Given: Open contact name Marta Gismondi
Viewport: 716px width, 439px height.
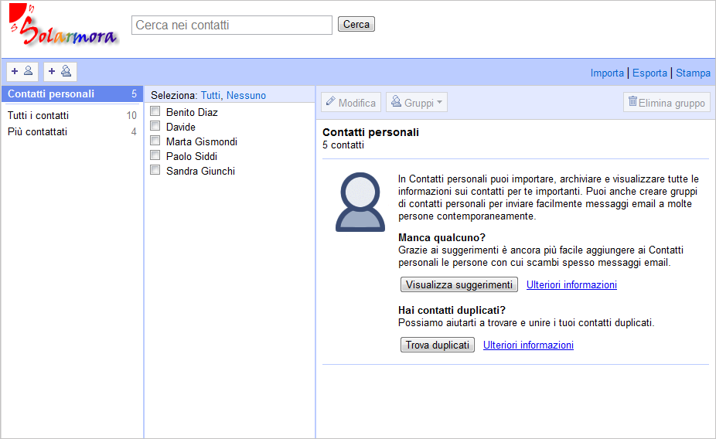Looking at the screenshot, I should [202, 141].
